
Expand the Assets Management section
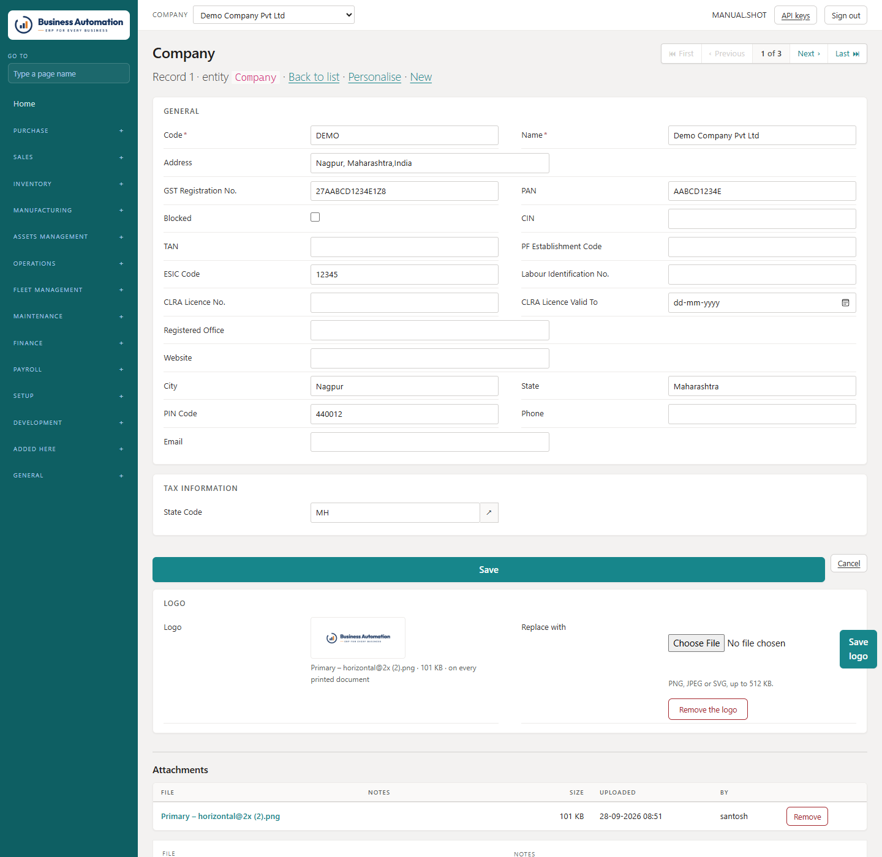click(x=69, y=237)
